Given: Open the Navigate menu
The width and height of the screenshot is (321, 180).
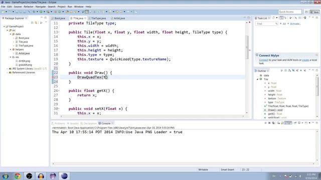Looking at the screenshot, I should click(41, 6).
